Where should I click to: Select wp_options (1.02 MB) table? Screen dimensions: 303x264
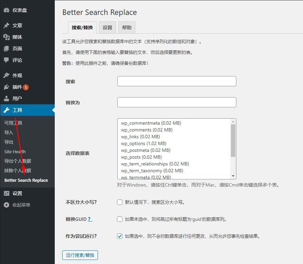(144, 143)
